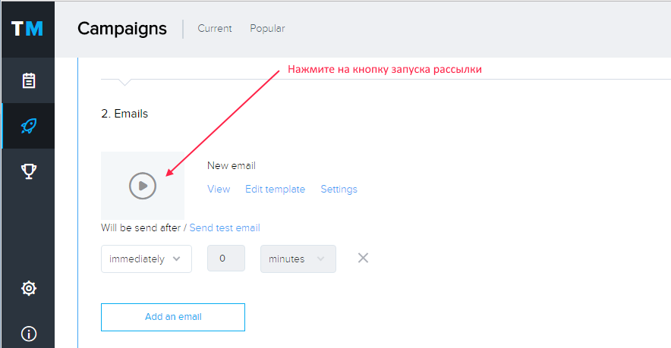The image size is (671, 348).
Task: Select the rocket campaigns icon
Action: click(29, 126)
